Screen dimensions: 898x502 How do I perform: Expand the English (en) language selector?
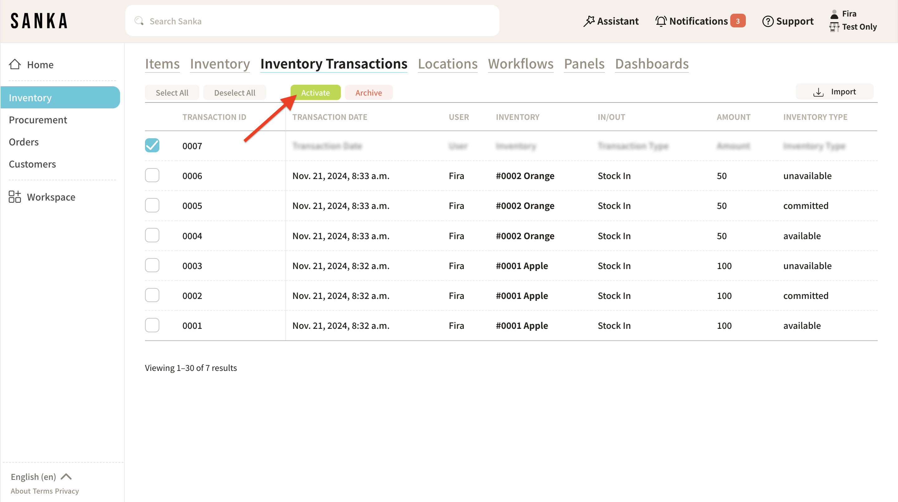(41, 476)
